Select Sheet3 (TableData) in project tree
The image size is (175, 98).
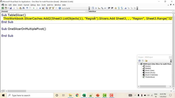tap(151, 75)
